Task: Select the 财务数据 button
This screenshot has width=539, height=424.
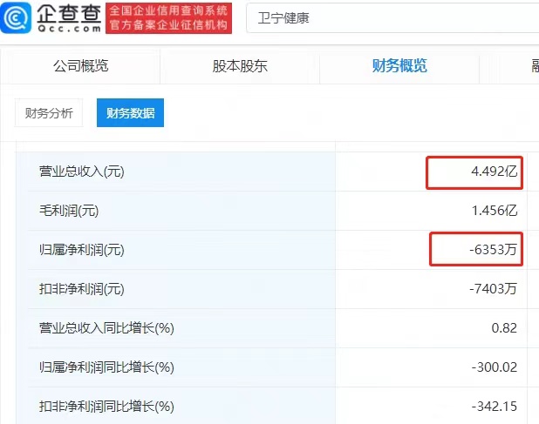Action: (130, 113)
